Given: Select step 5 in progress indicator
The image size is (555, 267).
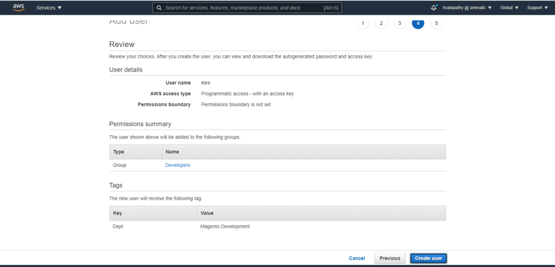Looking at the screenshot, I should click(x=436, y=23).
